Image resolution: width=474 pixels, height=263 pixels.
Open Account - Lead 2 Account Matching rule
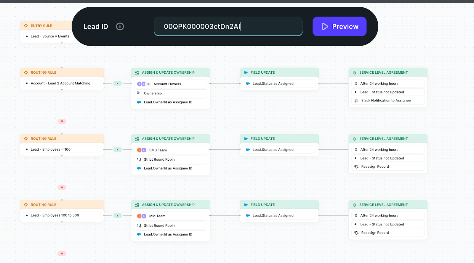tap(62, 83)
